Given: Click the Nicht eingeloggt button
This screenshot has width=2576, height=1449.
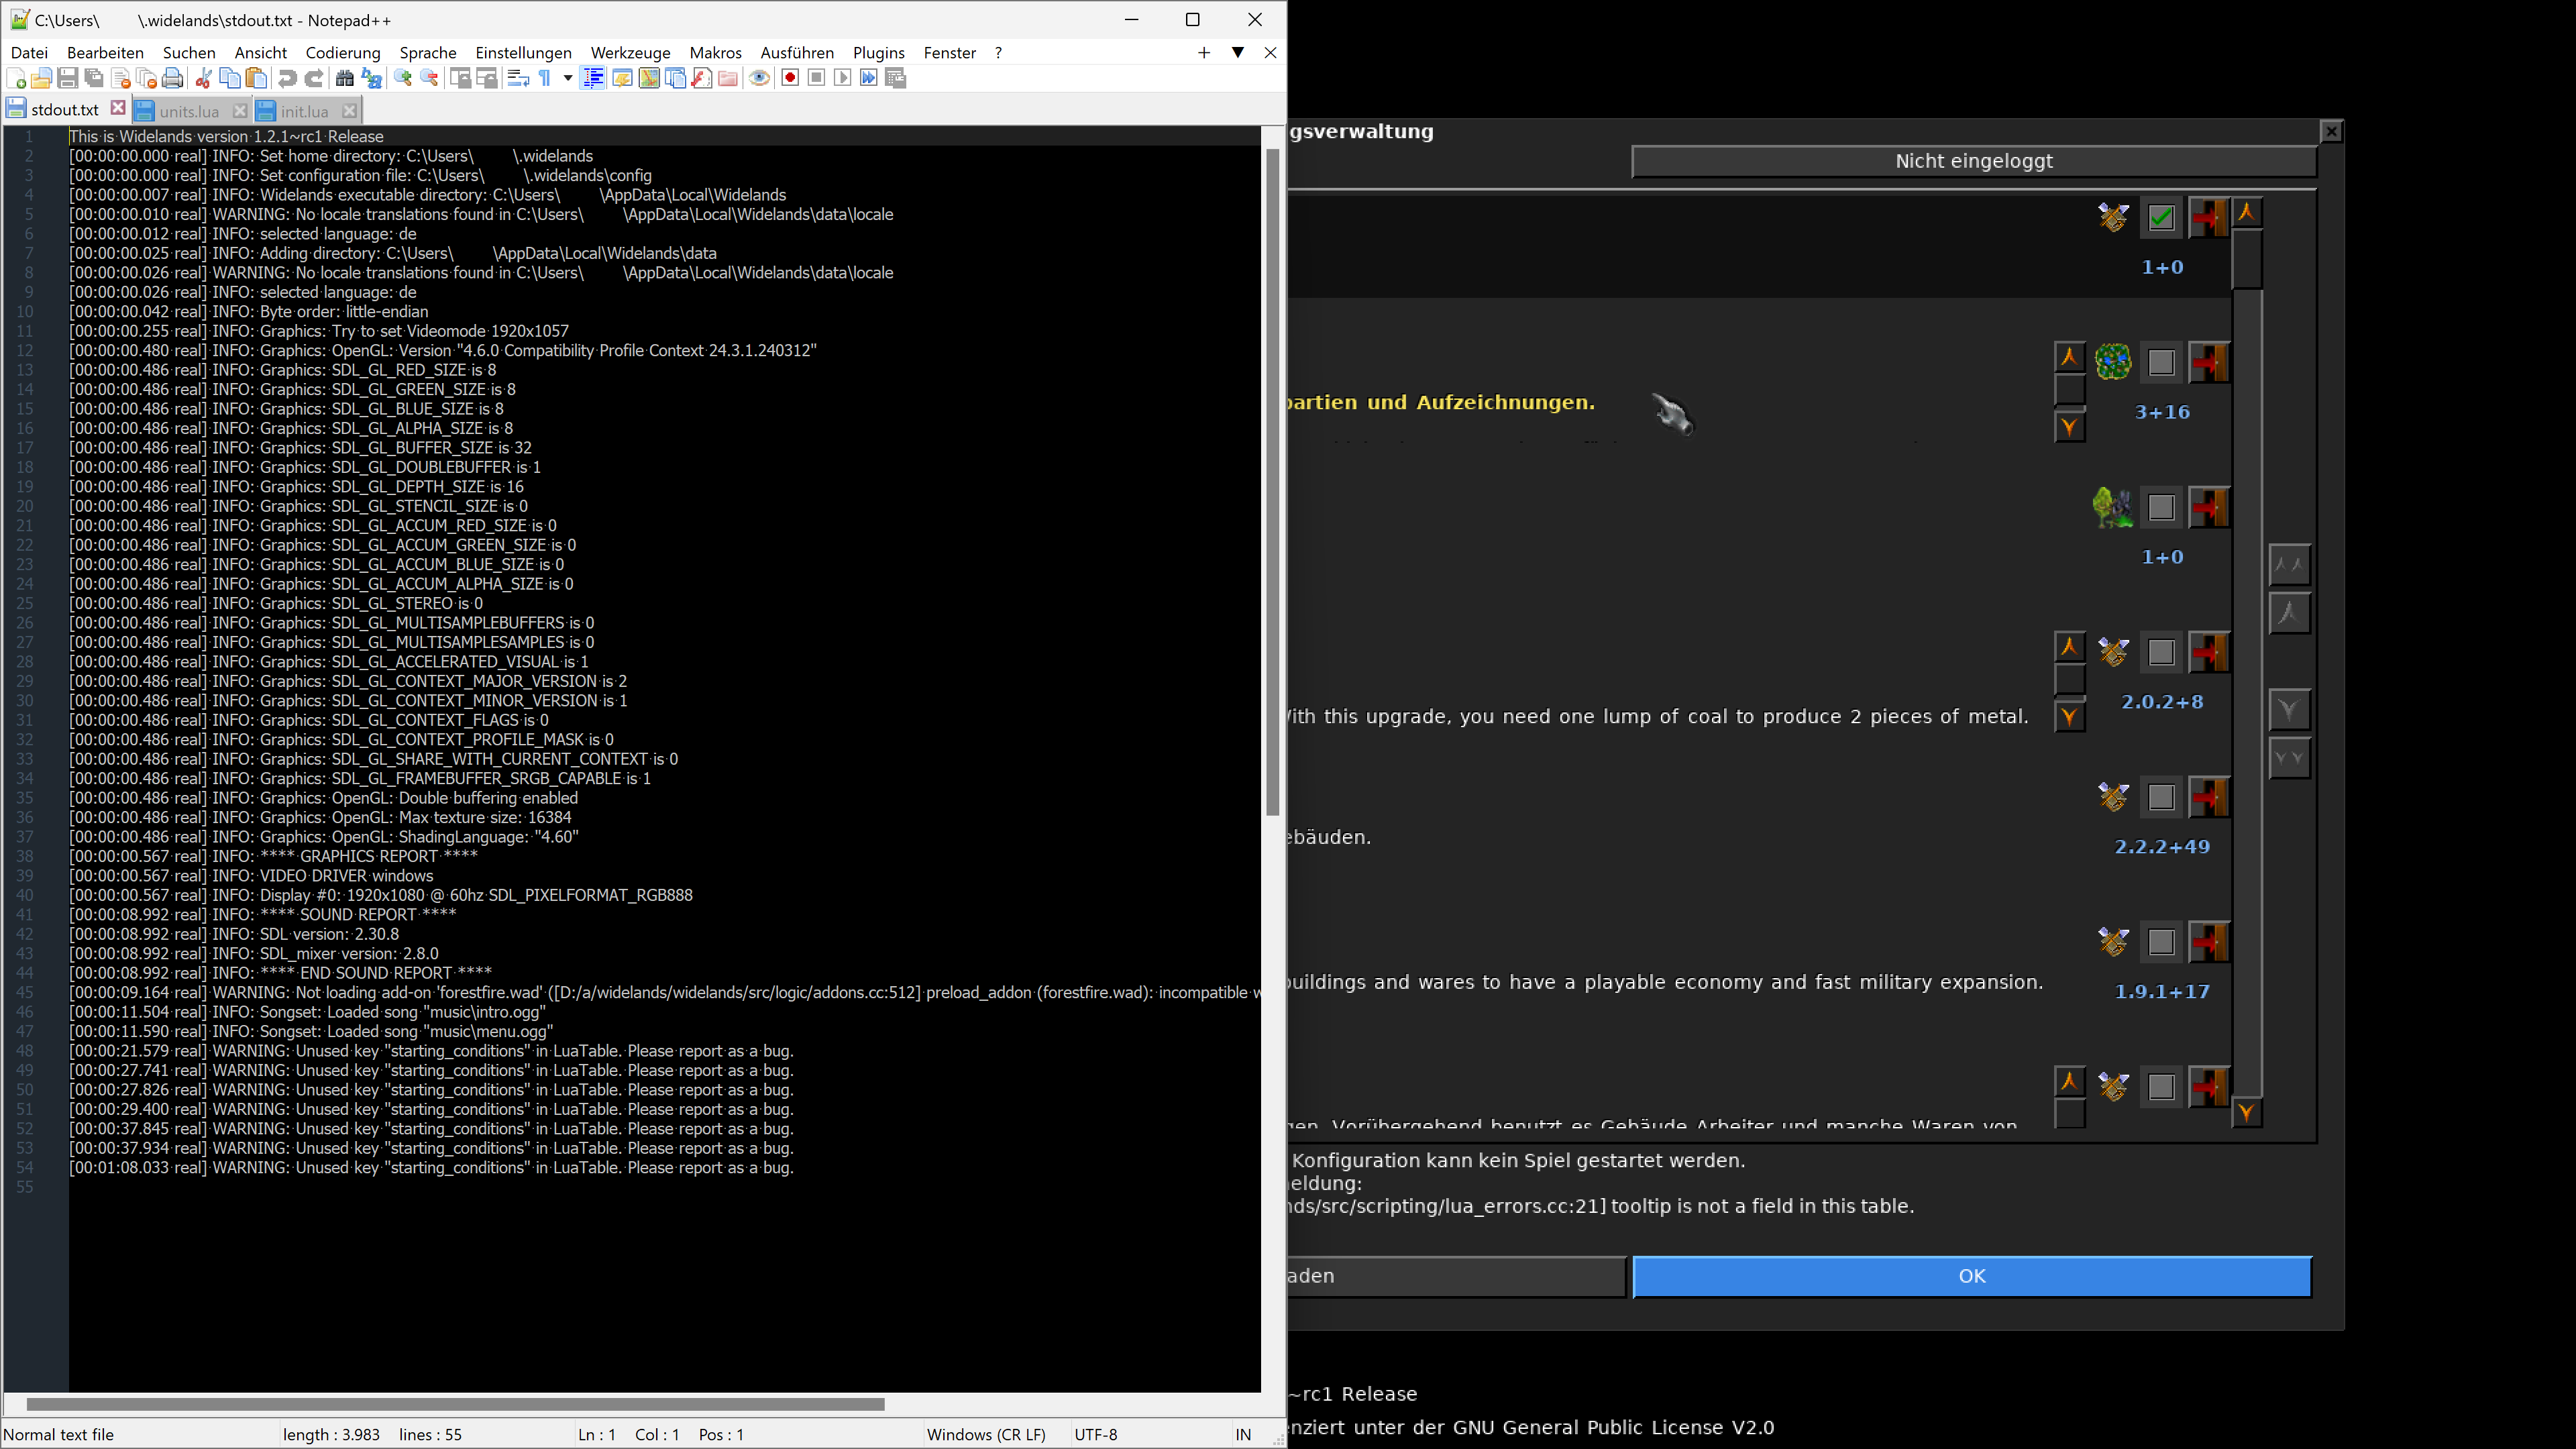Looking at the screenshot, I should (1973, 162).
